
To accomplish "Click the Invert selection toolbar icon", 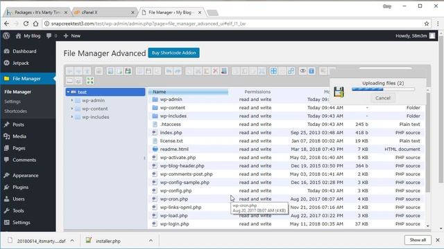I will (x=291, y=71).
